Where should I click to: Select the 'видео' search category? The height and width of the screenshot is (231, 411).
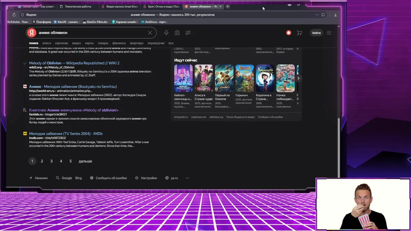pyautogui.click(x=76, y=43)
